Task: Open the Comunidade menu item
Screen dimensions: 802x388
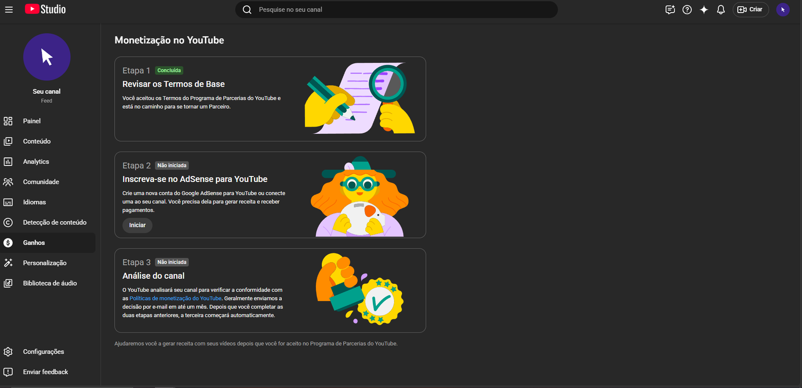Action: tap(48, 182)
